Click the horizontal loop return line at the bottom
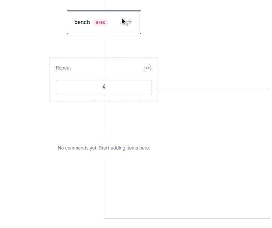The height and width of the screenshot is (228, 272). 188,218
